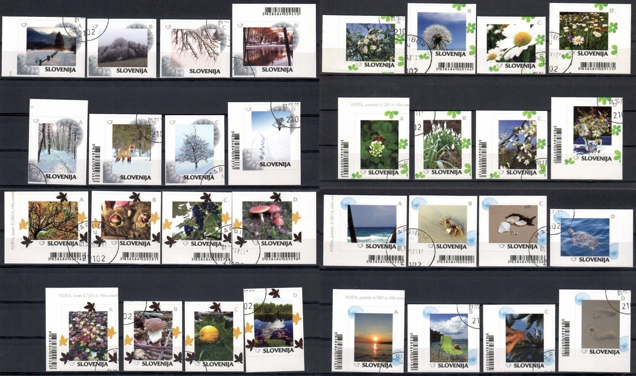Select the brown porcini mushroom stamp
The height and width of the screenshot is (376, 636).
(x=153, y=336)
